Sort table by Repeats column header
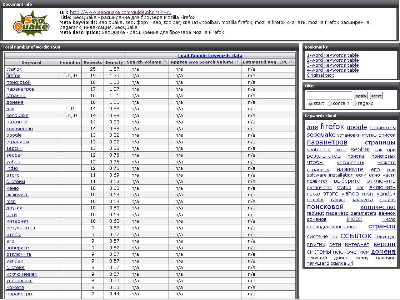This screenshot has height=300, width=400. point(92,62)
